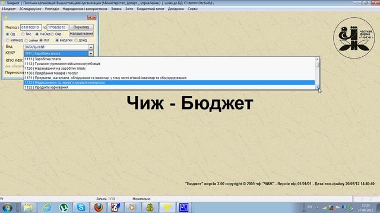The width and height of the screenshot is (380, 213).
Task: Choose "1133 | Продукти харчування" entry
Action: 169,87
